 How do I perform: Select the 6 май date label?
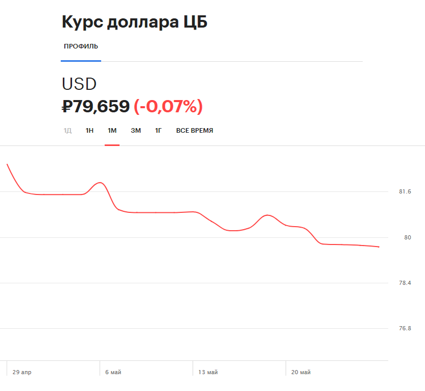112,372
